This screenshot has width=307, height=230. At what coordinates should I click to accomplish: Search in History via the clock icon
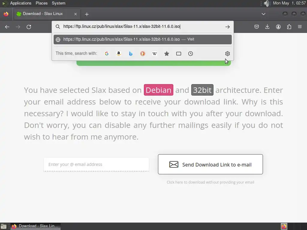[190, 54]
